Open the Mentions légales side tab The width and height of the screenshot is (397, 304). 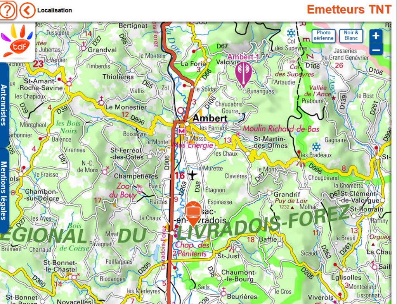[4, 184]
